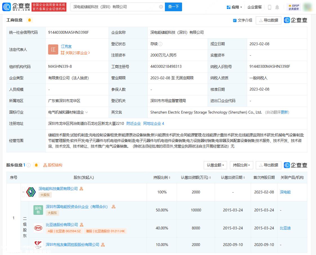This screenshot has height=255, width=316.
Task: Open the 持股比例 filter dropdown
Action: (241, 165)
